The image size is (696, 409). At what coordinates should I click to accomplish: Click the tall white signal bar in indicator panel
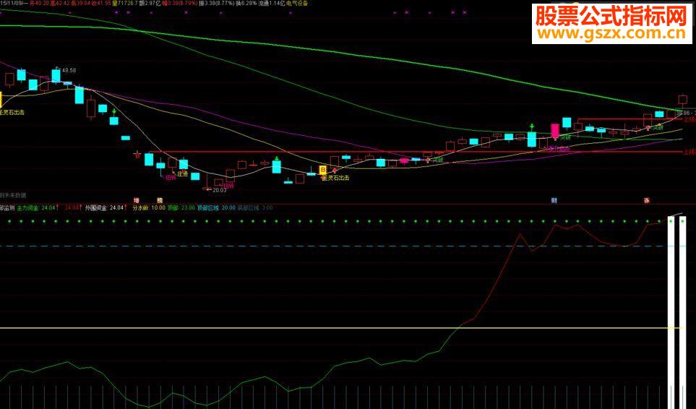671,313
